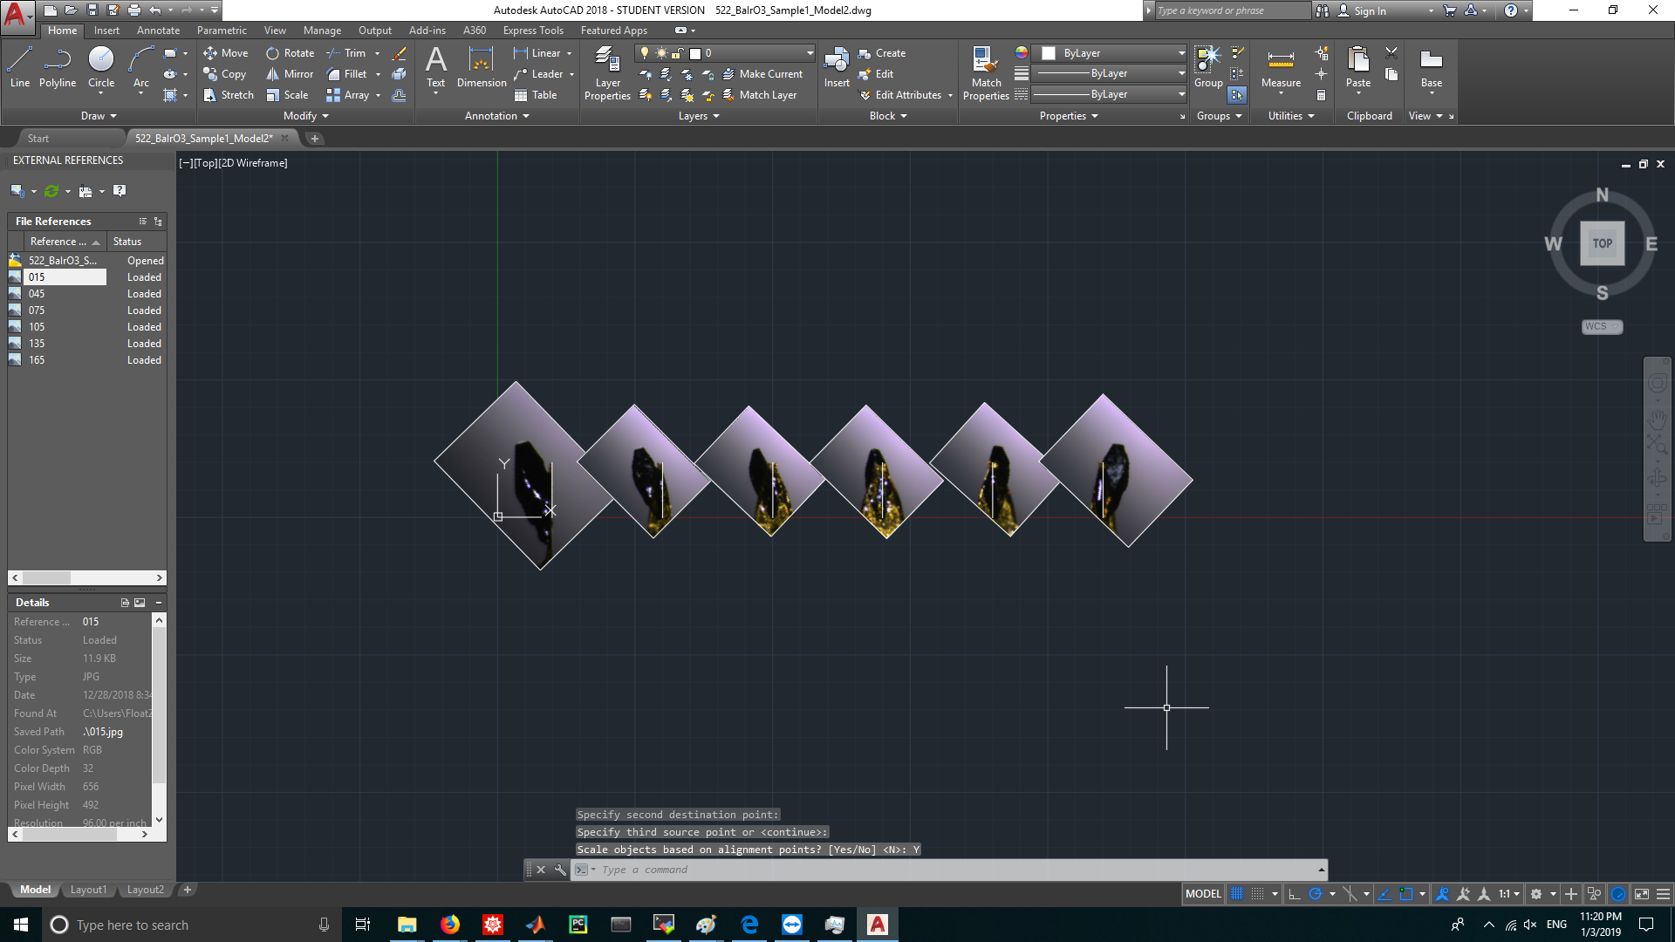
Task: Open the External References help icon
Action: click(120, 191)
